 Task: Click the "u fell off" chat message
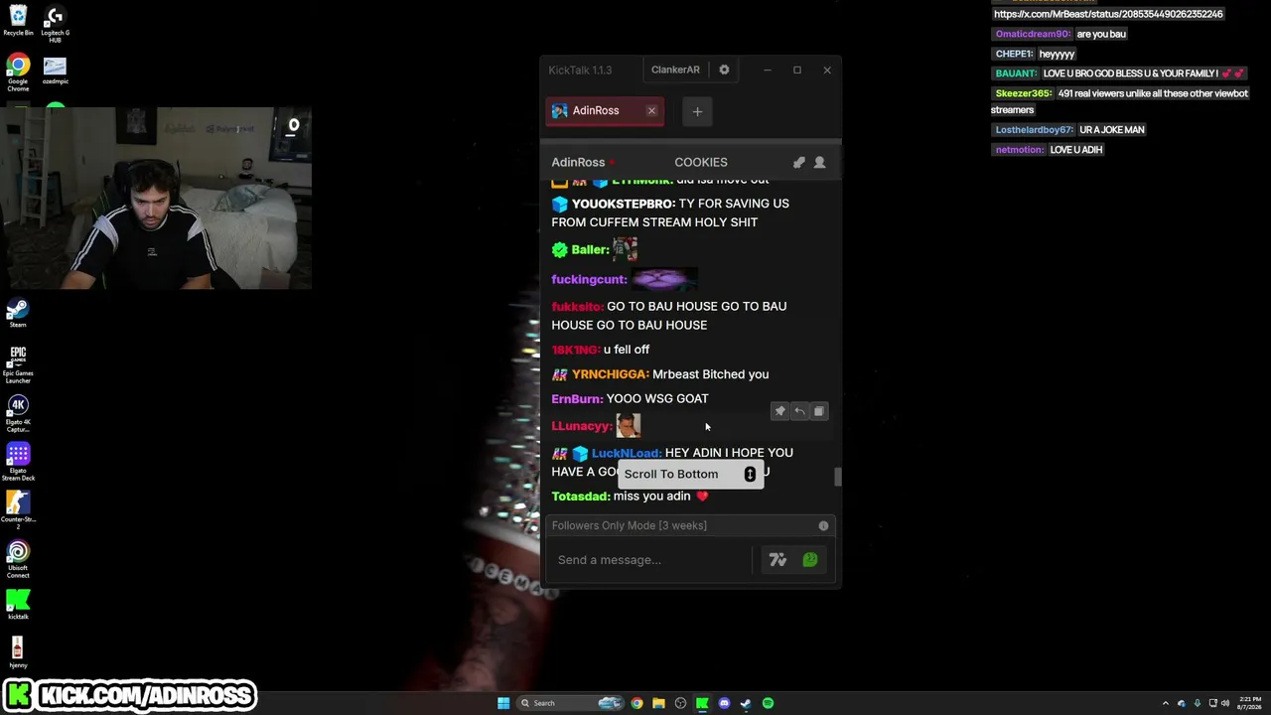click(x=627, y=350)
